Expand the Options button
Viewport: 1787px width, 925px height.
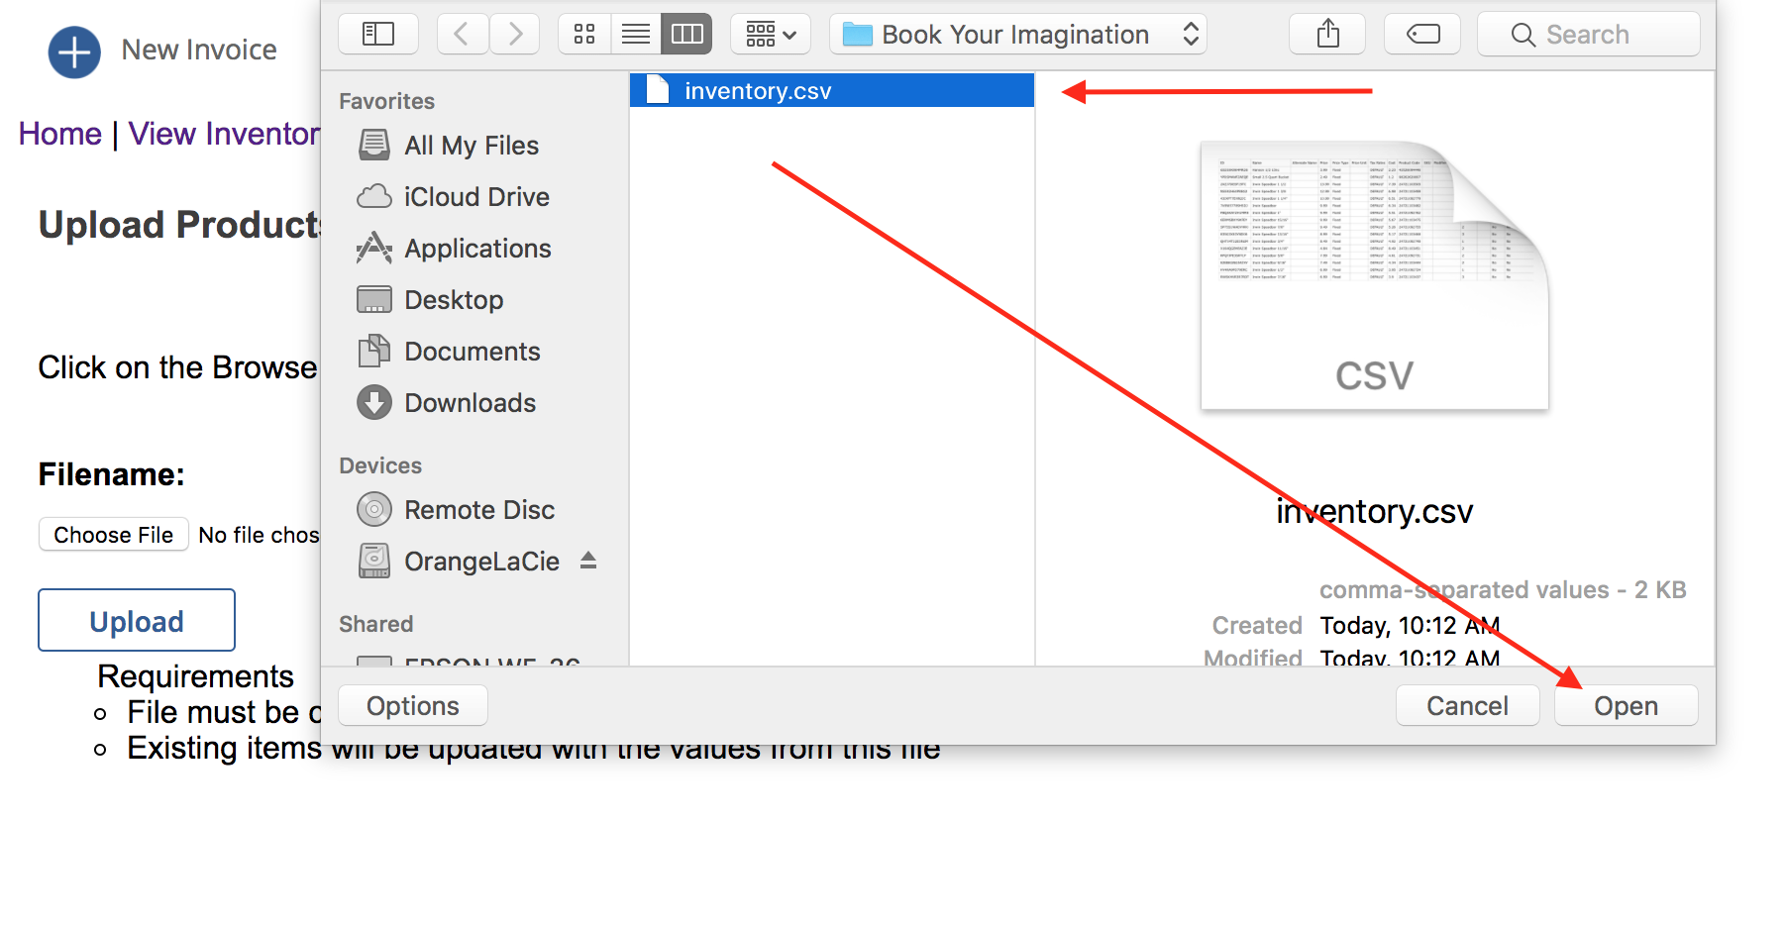point(412,706)
